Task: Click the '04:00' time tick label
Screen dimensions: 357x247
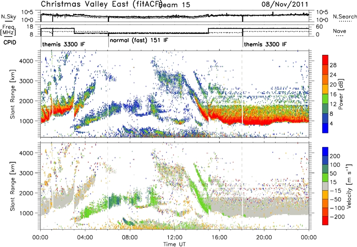Action: pyautogui.click(x=85, y=238)
